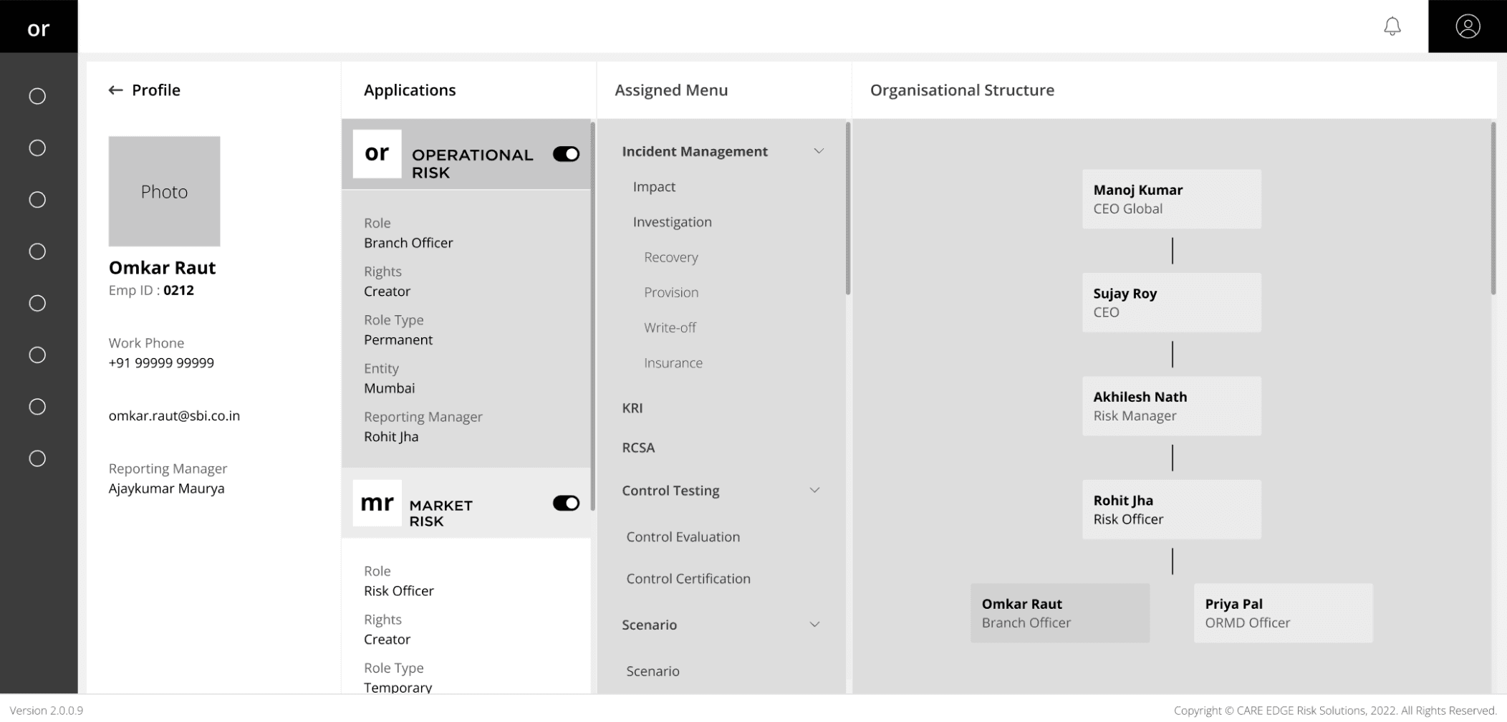Toggle the Market Risk application switch
This screenshot has width=1507, height=722.
tap(566, 504)
